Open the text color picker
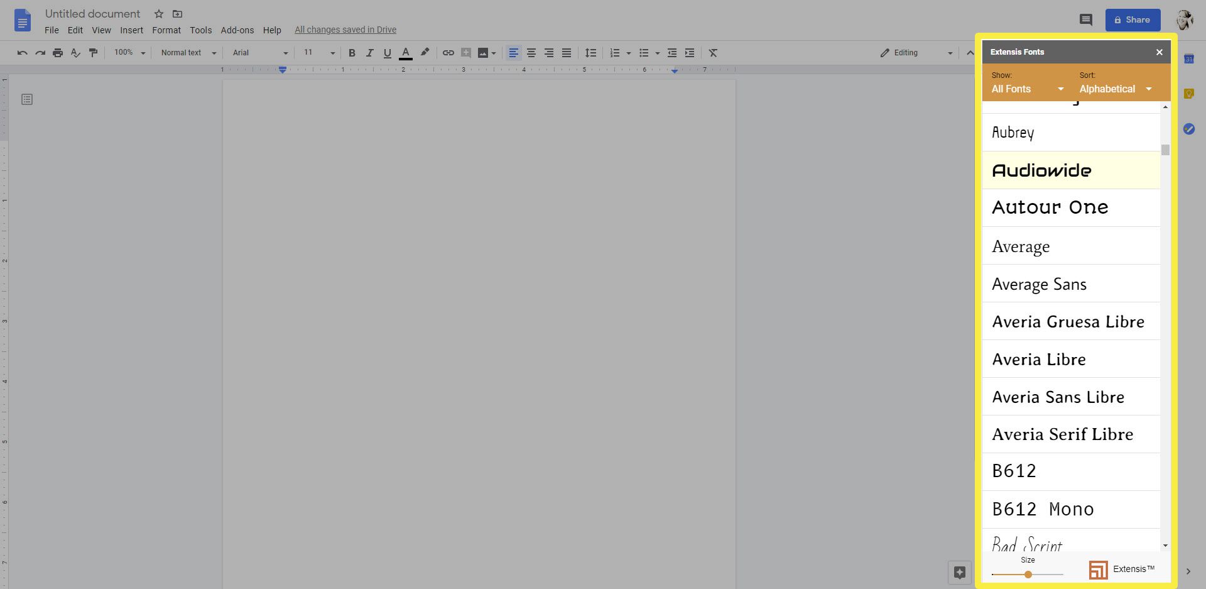This screenshot has height=589, width=1206. tap(406, 53)
